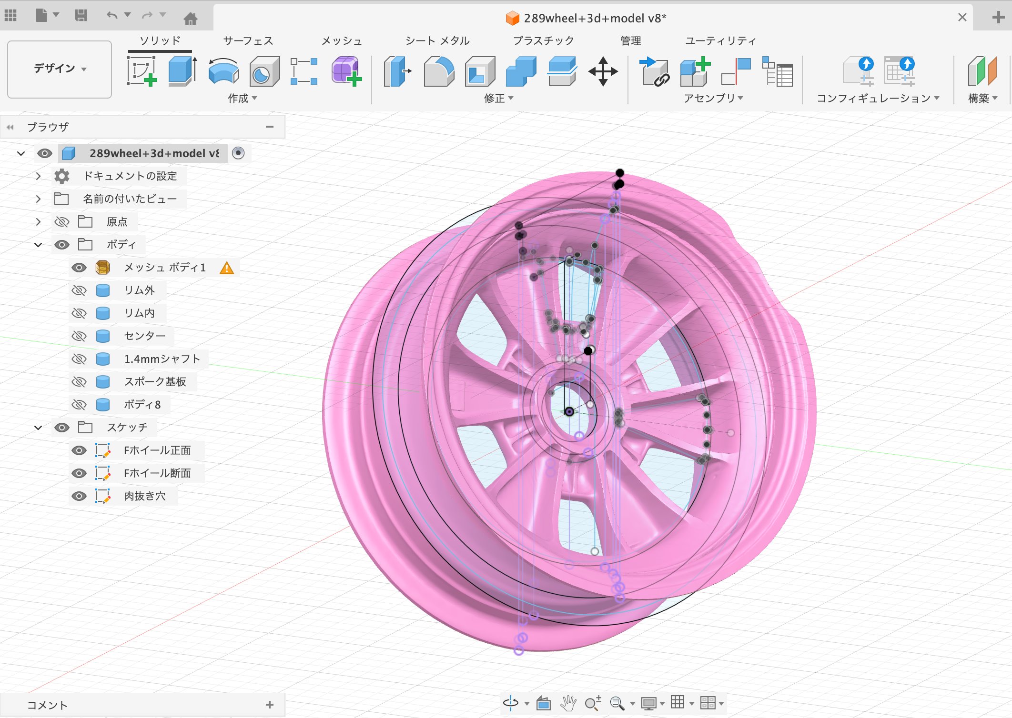Viewport: 1012px width, 718px height.
Task: Click the Shell tool icon
Action: [x=480, y=71]
